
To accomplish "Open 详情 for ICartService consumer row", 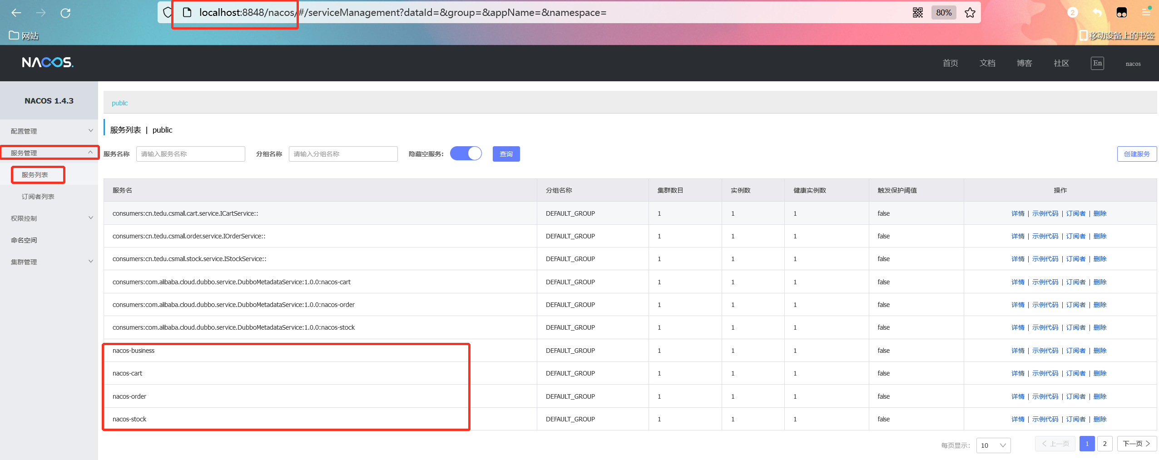I will coord(1018,213).
